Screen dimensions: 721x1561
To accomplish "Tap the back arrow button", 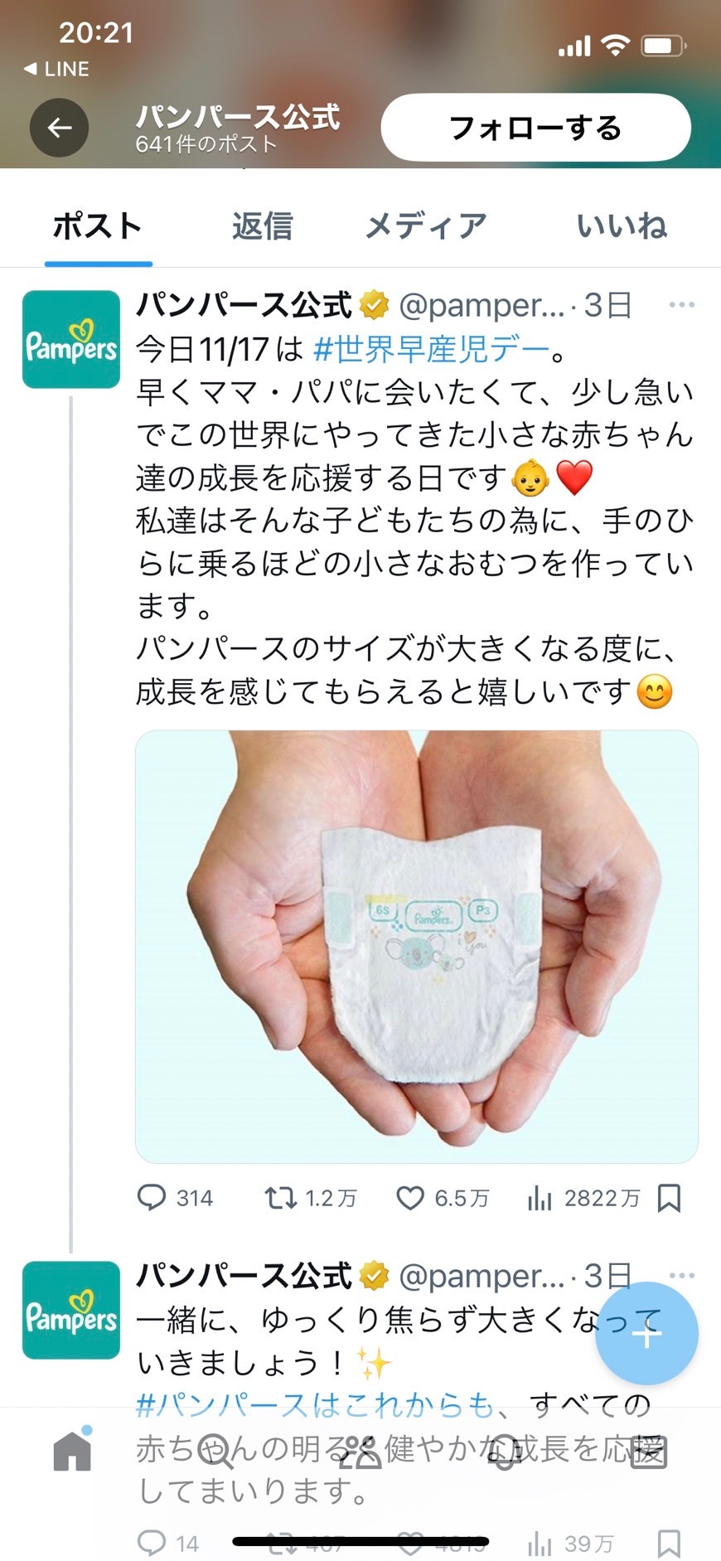I will tap(59, 128).
